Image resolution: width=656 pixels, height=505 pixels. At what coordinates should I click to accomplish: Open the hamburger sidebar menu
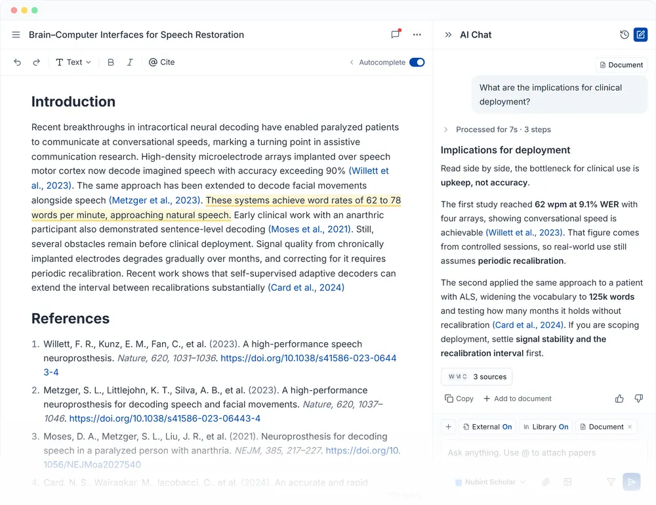16,35
